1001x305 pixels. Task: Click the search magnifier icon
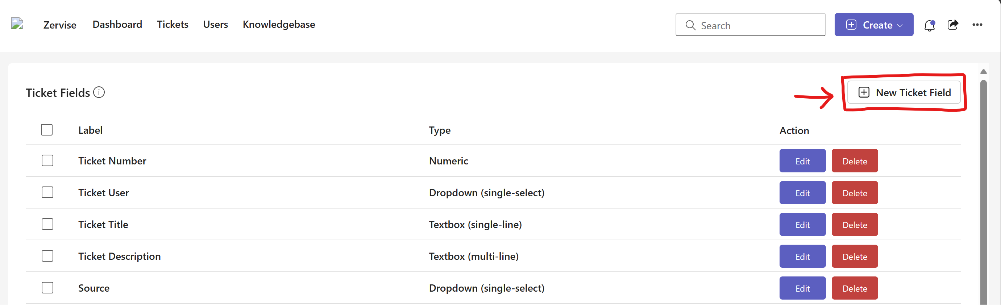point(690,26)
